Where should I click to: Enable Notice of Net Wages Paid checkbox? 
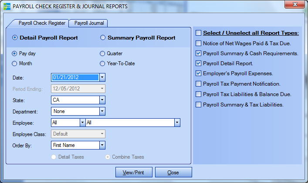coord(199,43)
